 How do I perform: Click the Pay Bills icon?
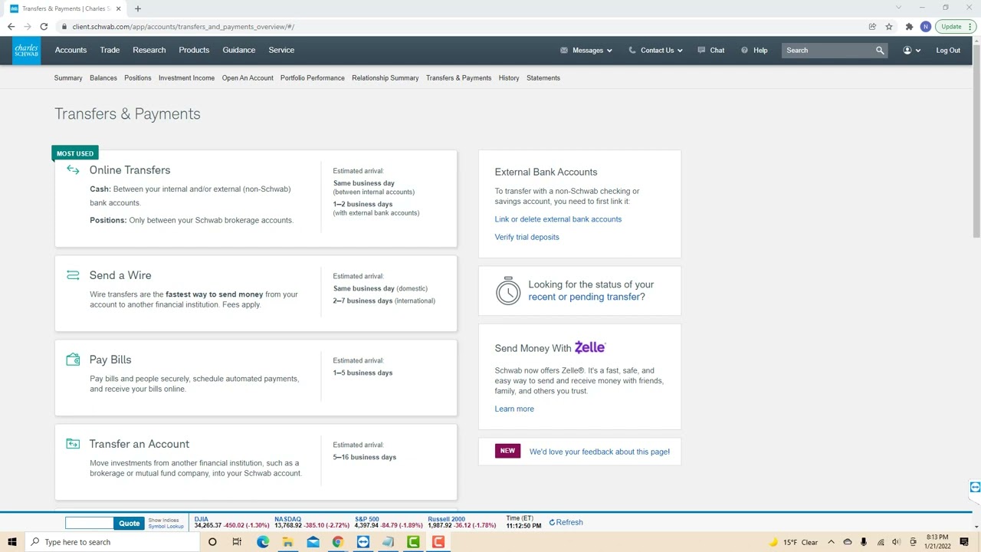click(73, 360)
